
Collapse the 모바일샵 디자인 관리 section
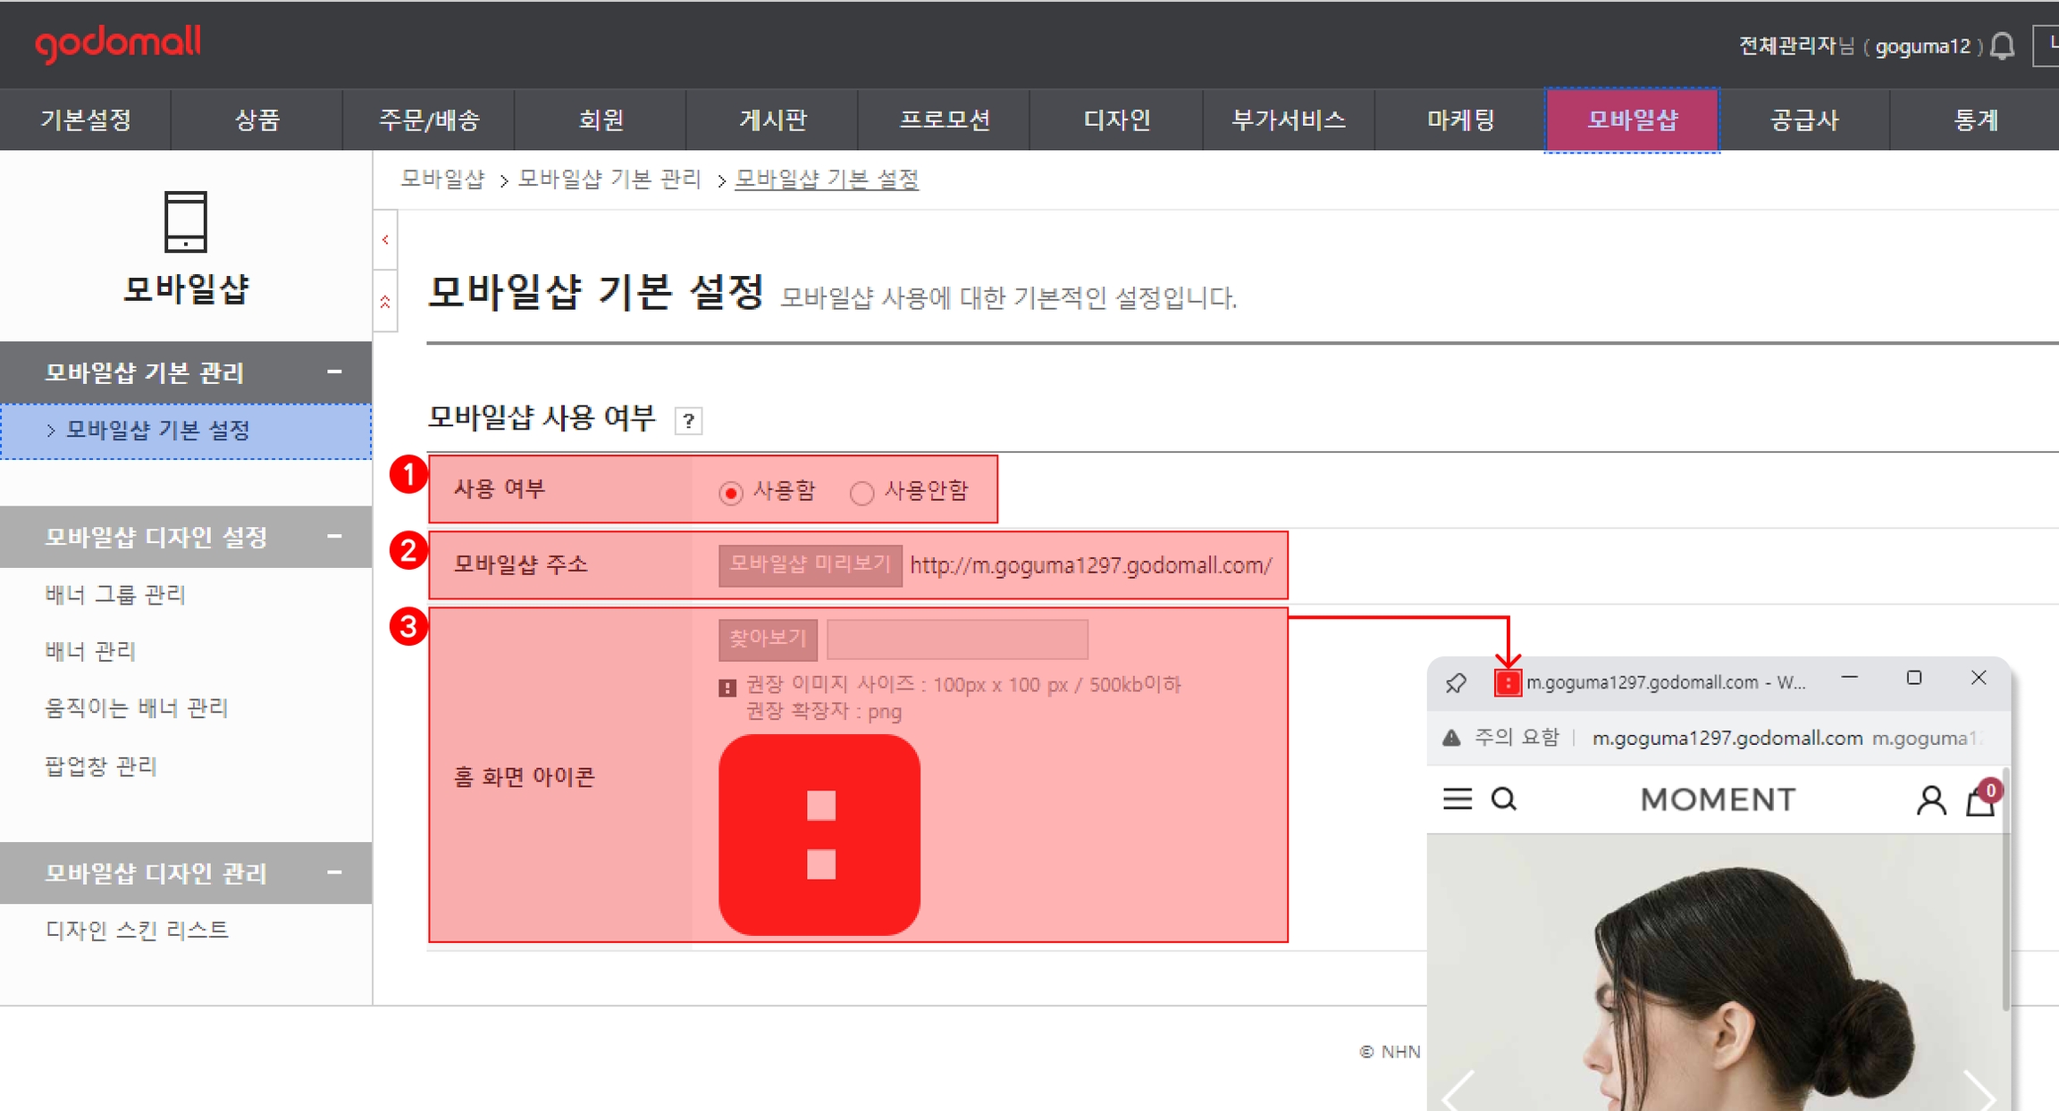pos(334,873)
